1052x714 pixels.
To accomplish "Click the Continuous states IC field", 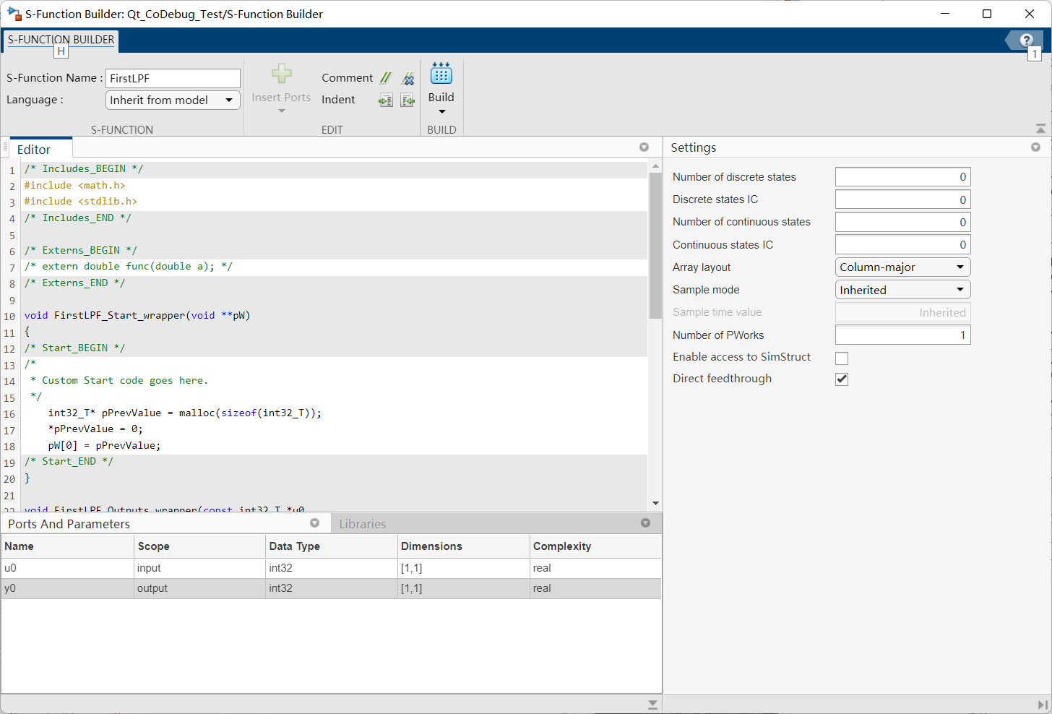I will coord(902,244).
